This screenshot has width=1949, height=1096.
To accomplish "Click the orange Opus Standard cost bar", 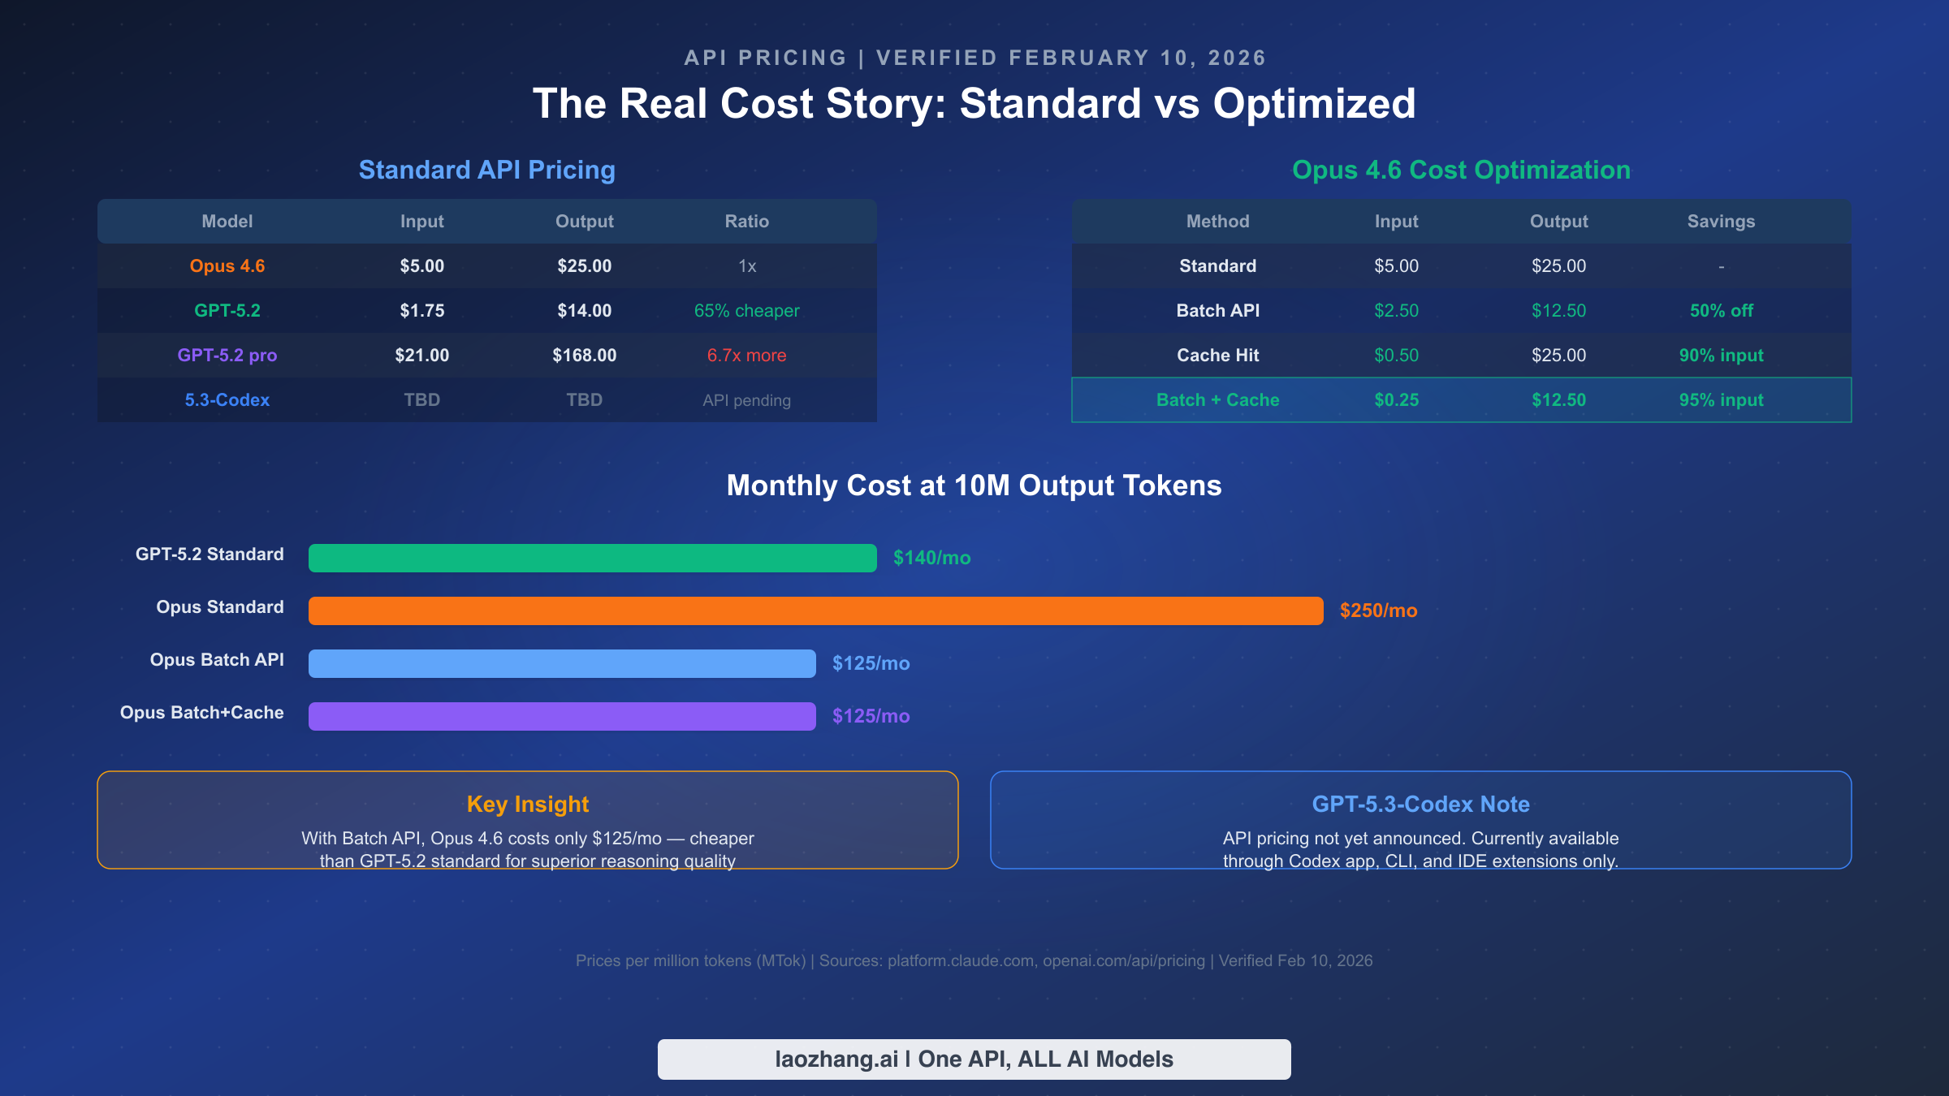I will point(812,611).
